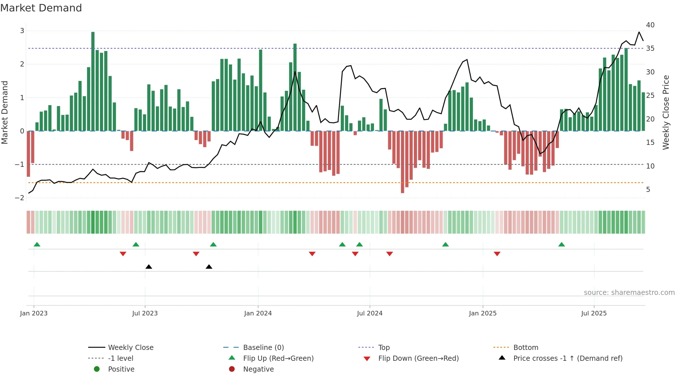Viewport: 685px width, 385px height.
Task: Toggle the Bottom legend entry
Action: 516,347
